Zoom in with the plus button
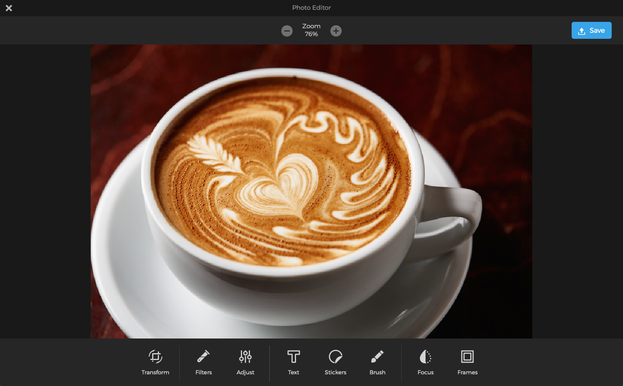This screenshot has height=386, width=623. pyautogui.click(x=336, y=31)
